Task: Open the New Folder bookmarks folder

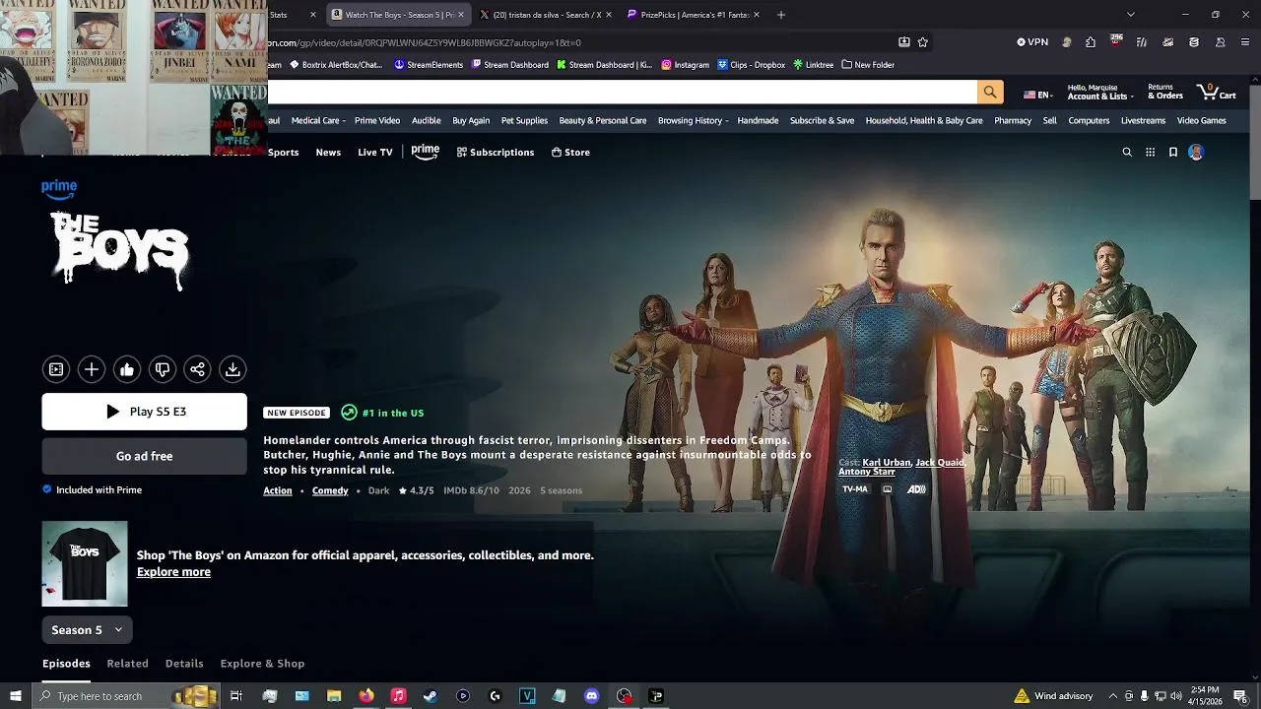Action: [x=868, y=65]
